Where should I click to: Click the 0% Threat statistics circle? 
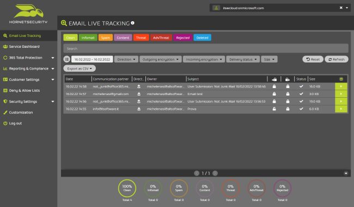[x=230, y=189]
